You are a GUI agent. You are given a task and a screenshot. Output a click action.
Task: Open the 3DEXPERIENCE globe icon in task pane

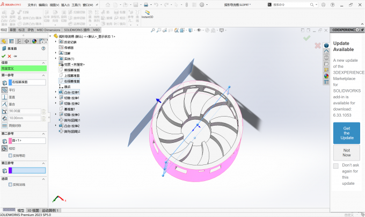pos(326,46)
